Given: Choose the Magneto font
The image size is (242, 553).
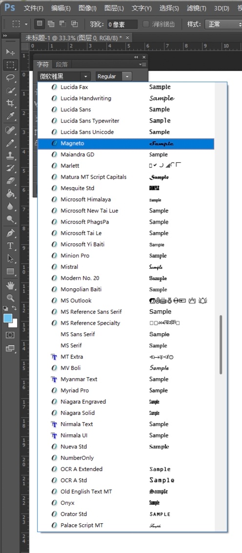Looking at the screenshot, I should [126, 144].
